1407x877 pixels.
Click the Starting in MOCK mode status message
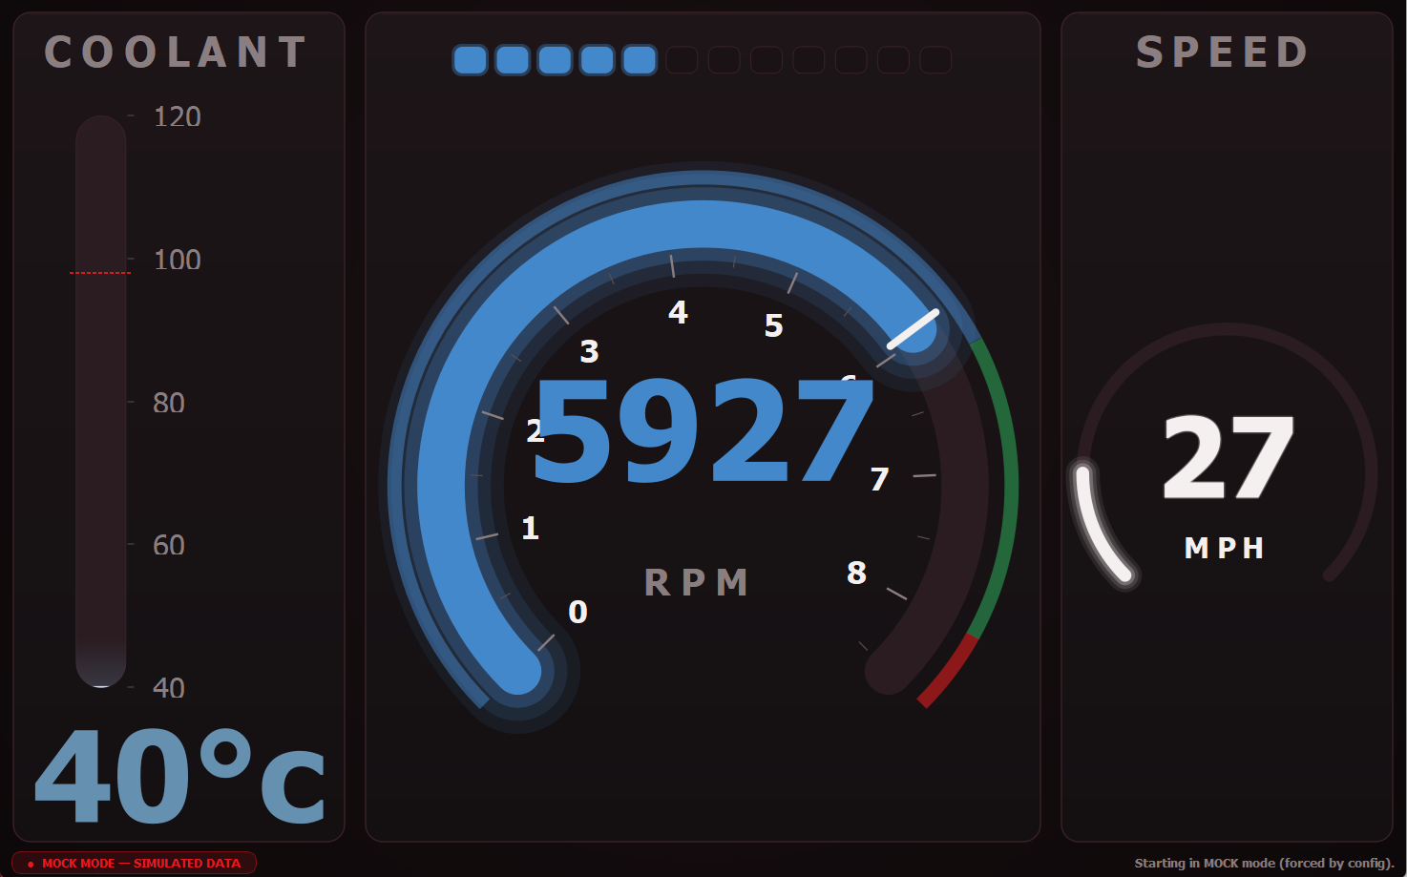[x=1265, y=864]
